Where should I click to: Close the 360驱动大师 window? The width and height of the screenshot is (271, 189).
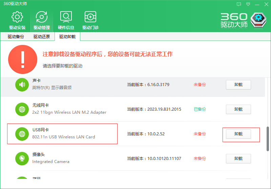(266, 4)
